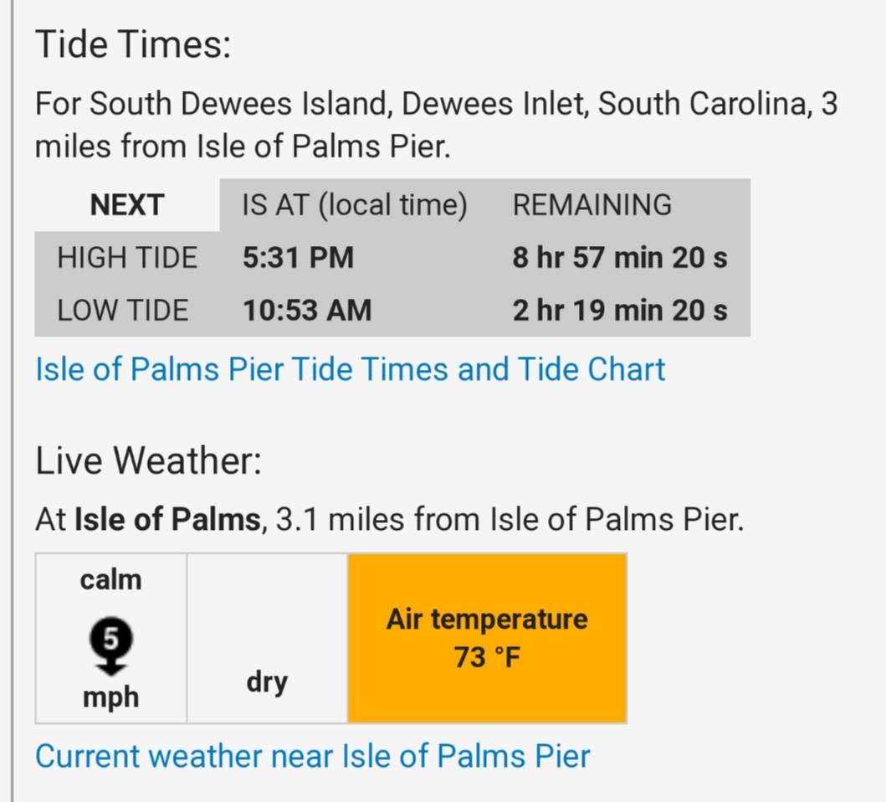This screenshot has height=802, width=886.
Task: Select the LOW TIDE row label
Action: (x=123, y=311)
